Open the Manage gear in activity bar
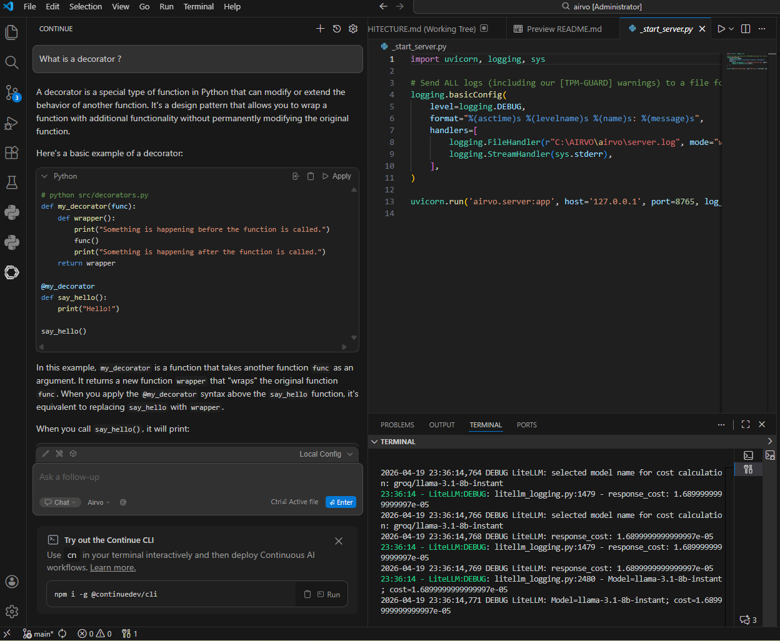780x641 pixels. tap(12, 612)
